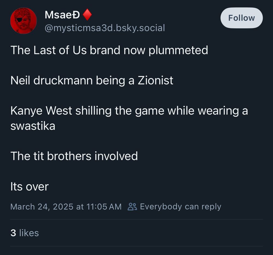Click the word "Zionist" in the post
273x255 pixels.
[x=155, y=80]
